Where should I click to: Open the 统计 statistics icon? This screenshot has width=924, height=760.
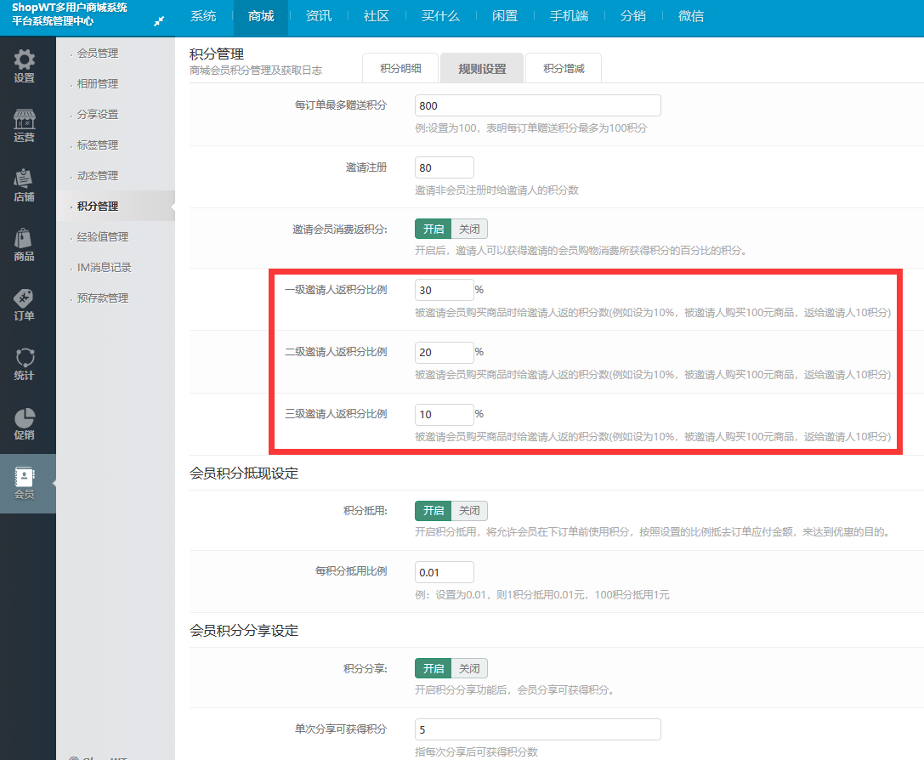click(25, 359)
